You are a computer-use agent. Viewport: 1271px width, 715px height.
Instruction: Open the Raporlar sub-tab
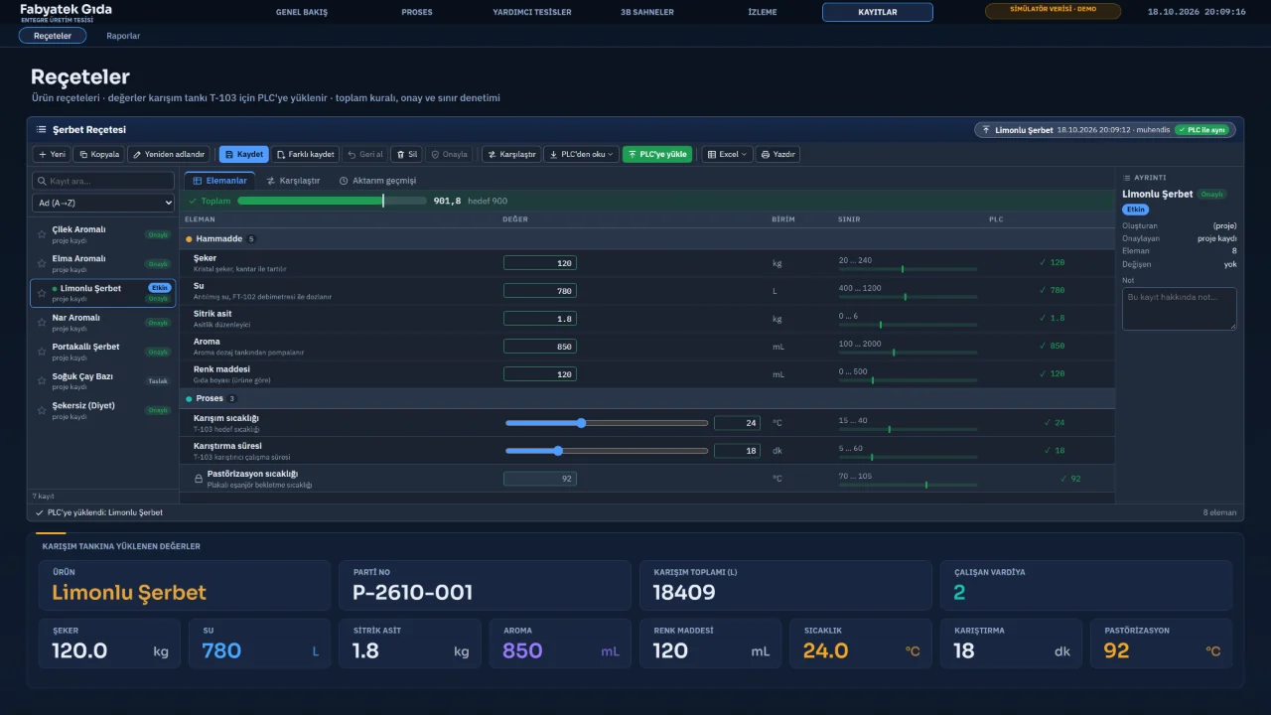[123, 36]
